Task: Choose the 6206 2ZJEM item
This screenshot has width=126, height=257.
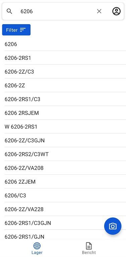Action: (x=65, y=182)
